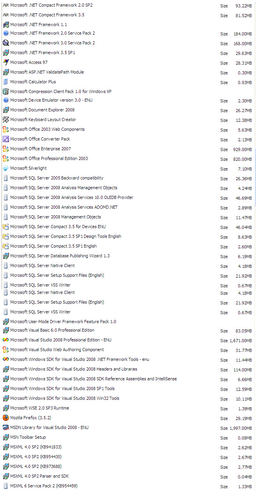Select Microsoft WSE 2.0 SP3 Runtime entry

pos(39,408)
